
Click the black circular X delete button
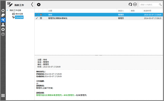pos(39,5)
